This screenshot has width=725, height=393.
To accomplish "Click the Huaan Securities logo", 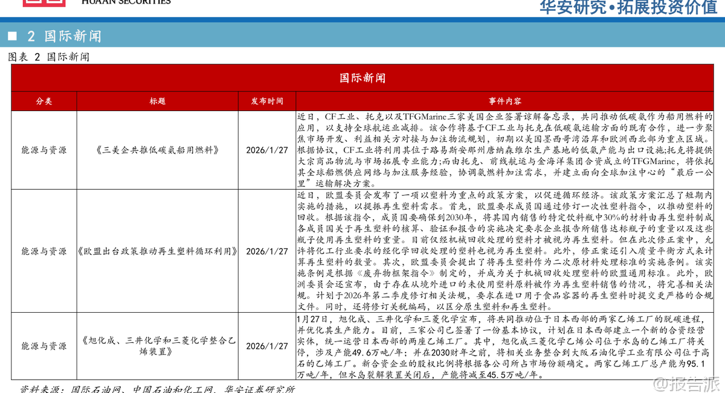I will click(97, 3).
